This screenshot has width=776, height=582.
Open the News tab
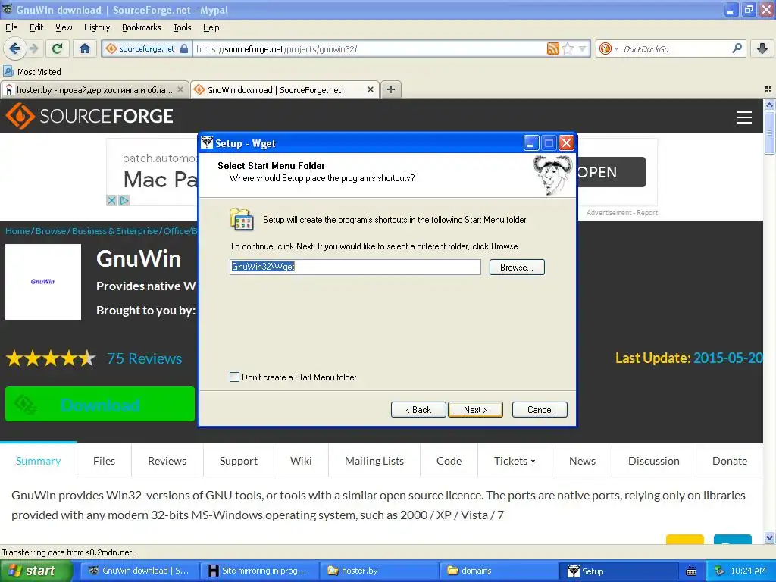click(x=582, y=461)
